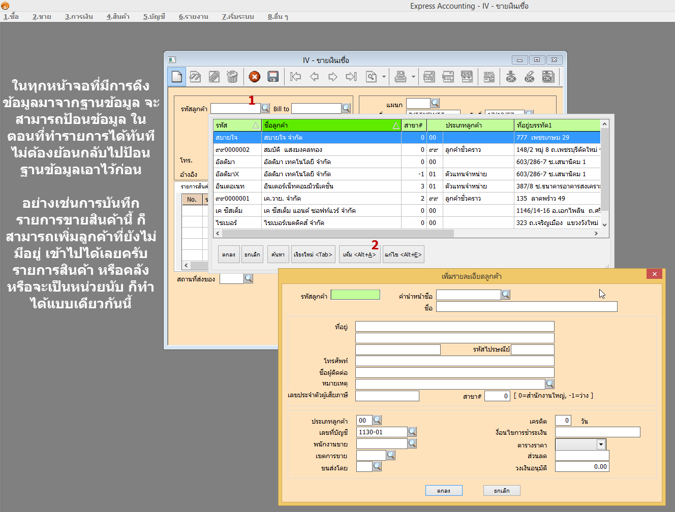
Task: Open the 2.ขาย menu
Action: [x=42, y=16]
